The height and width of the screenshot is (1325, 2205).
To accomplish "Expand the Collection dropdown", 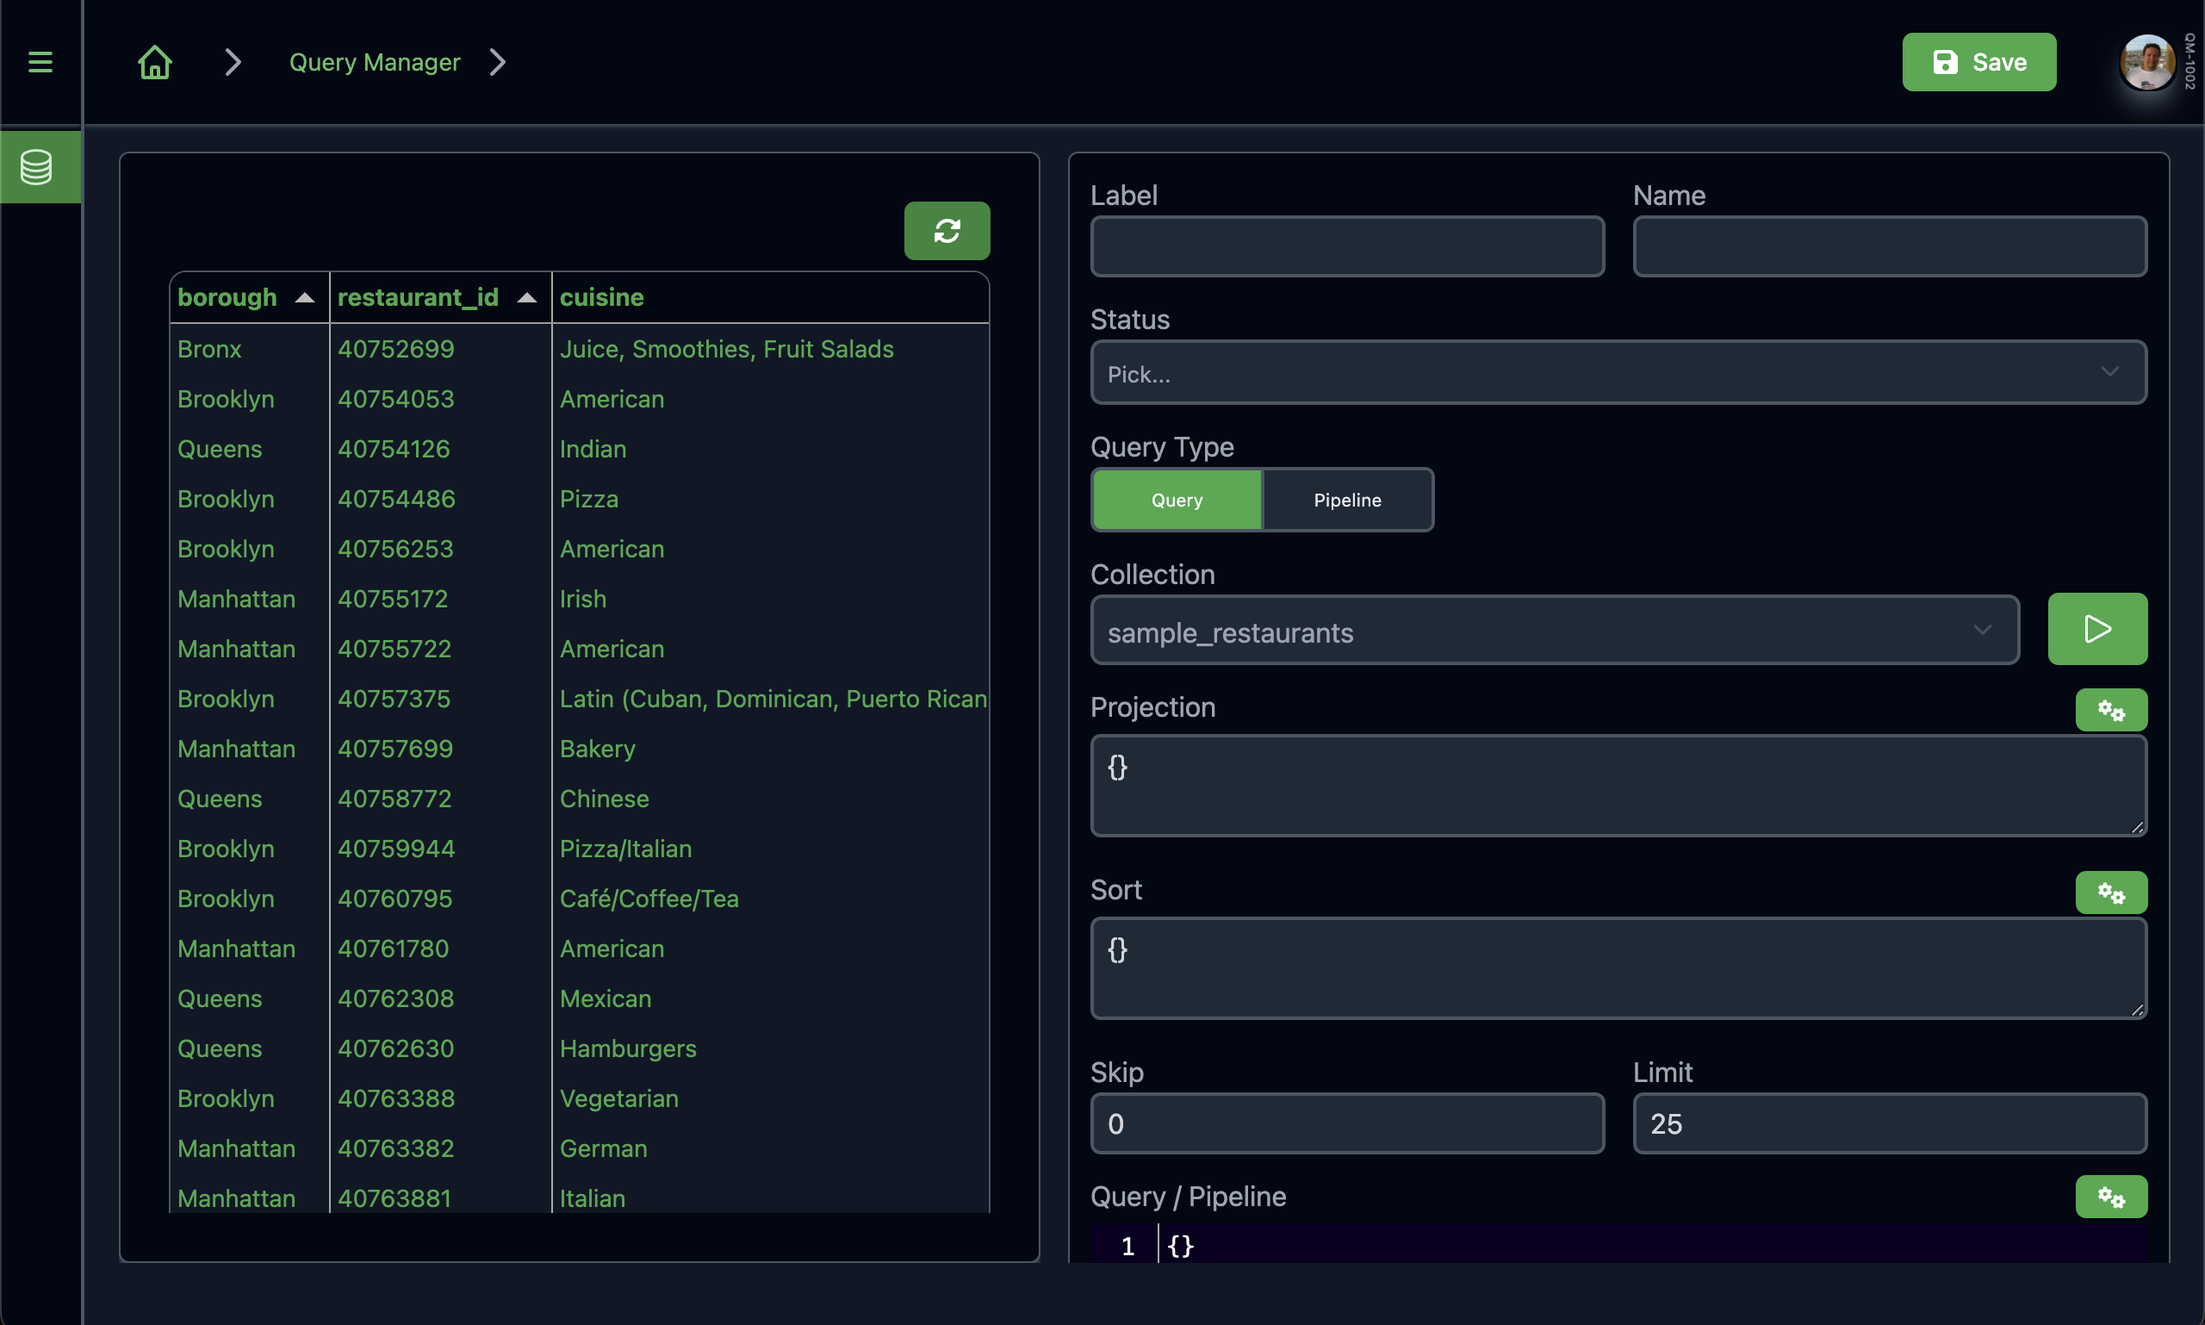I will tap(1986, 631).
